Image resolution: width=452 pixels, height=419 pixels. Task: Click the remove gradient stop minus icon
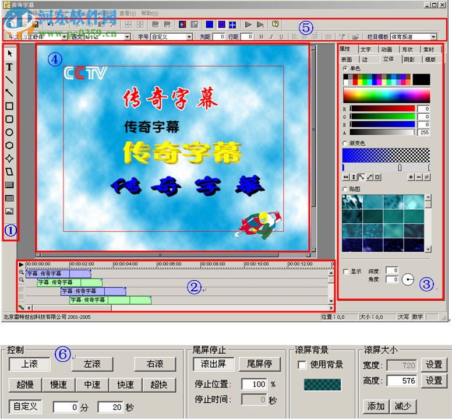point(419,177)
